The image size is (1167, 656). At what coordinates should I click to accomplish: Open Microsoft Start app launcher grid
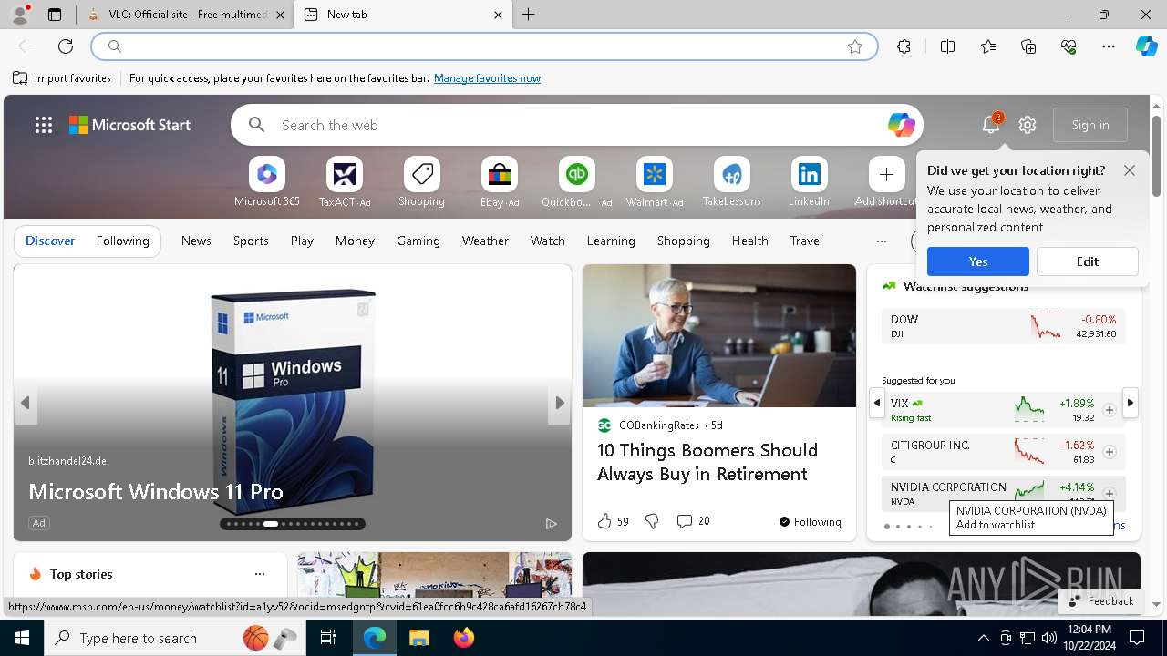pos(43,125)
